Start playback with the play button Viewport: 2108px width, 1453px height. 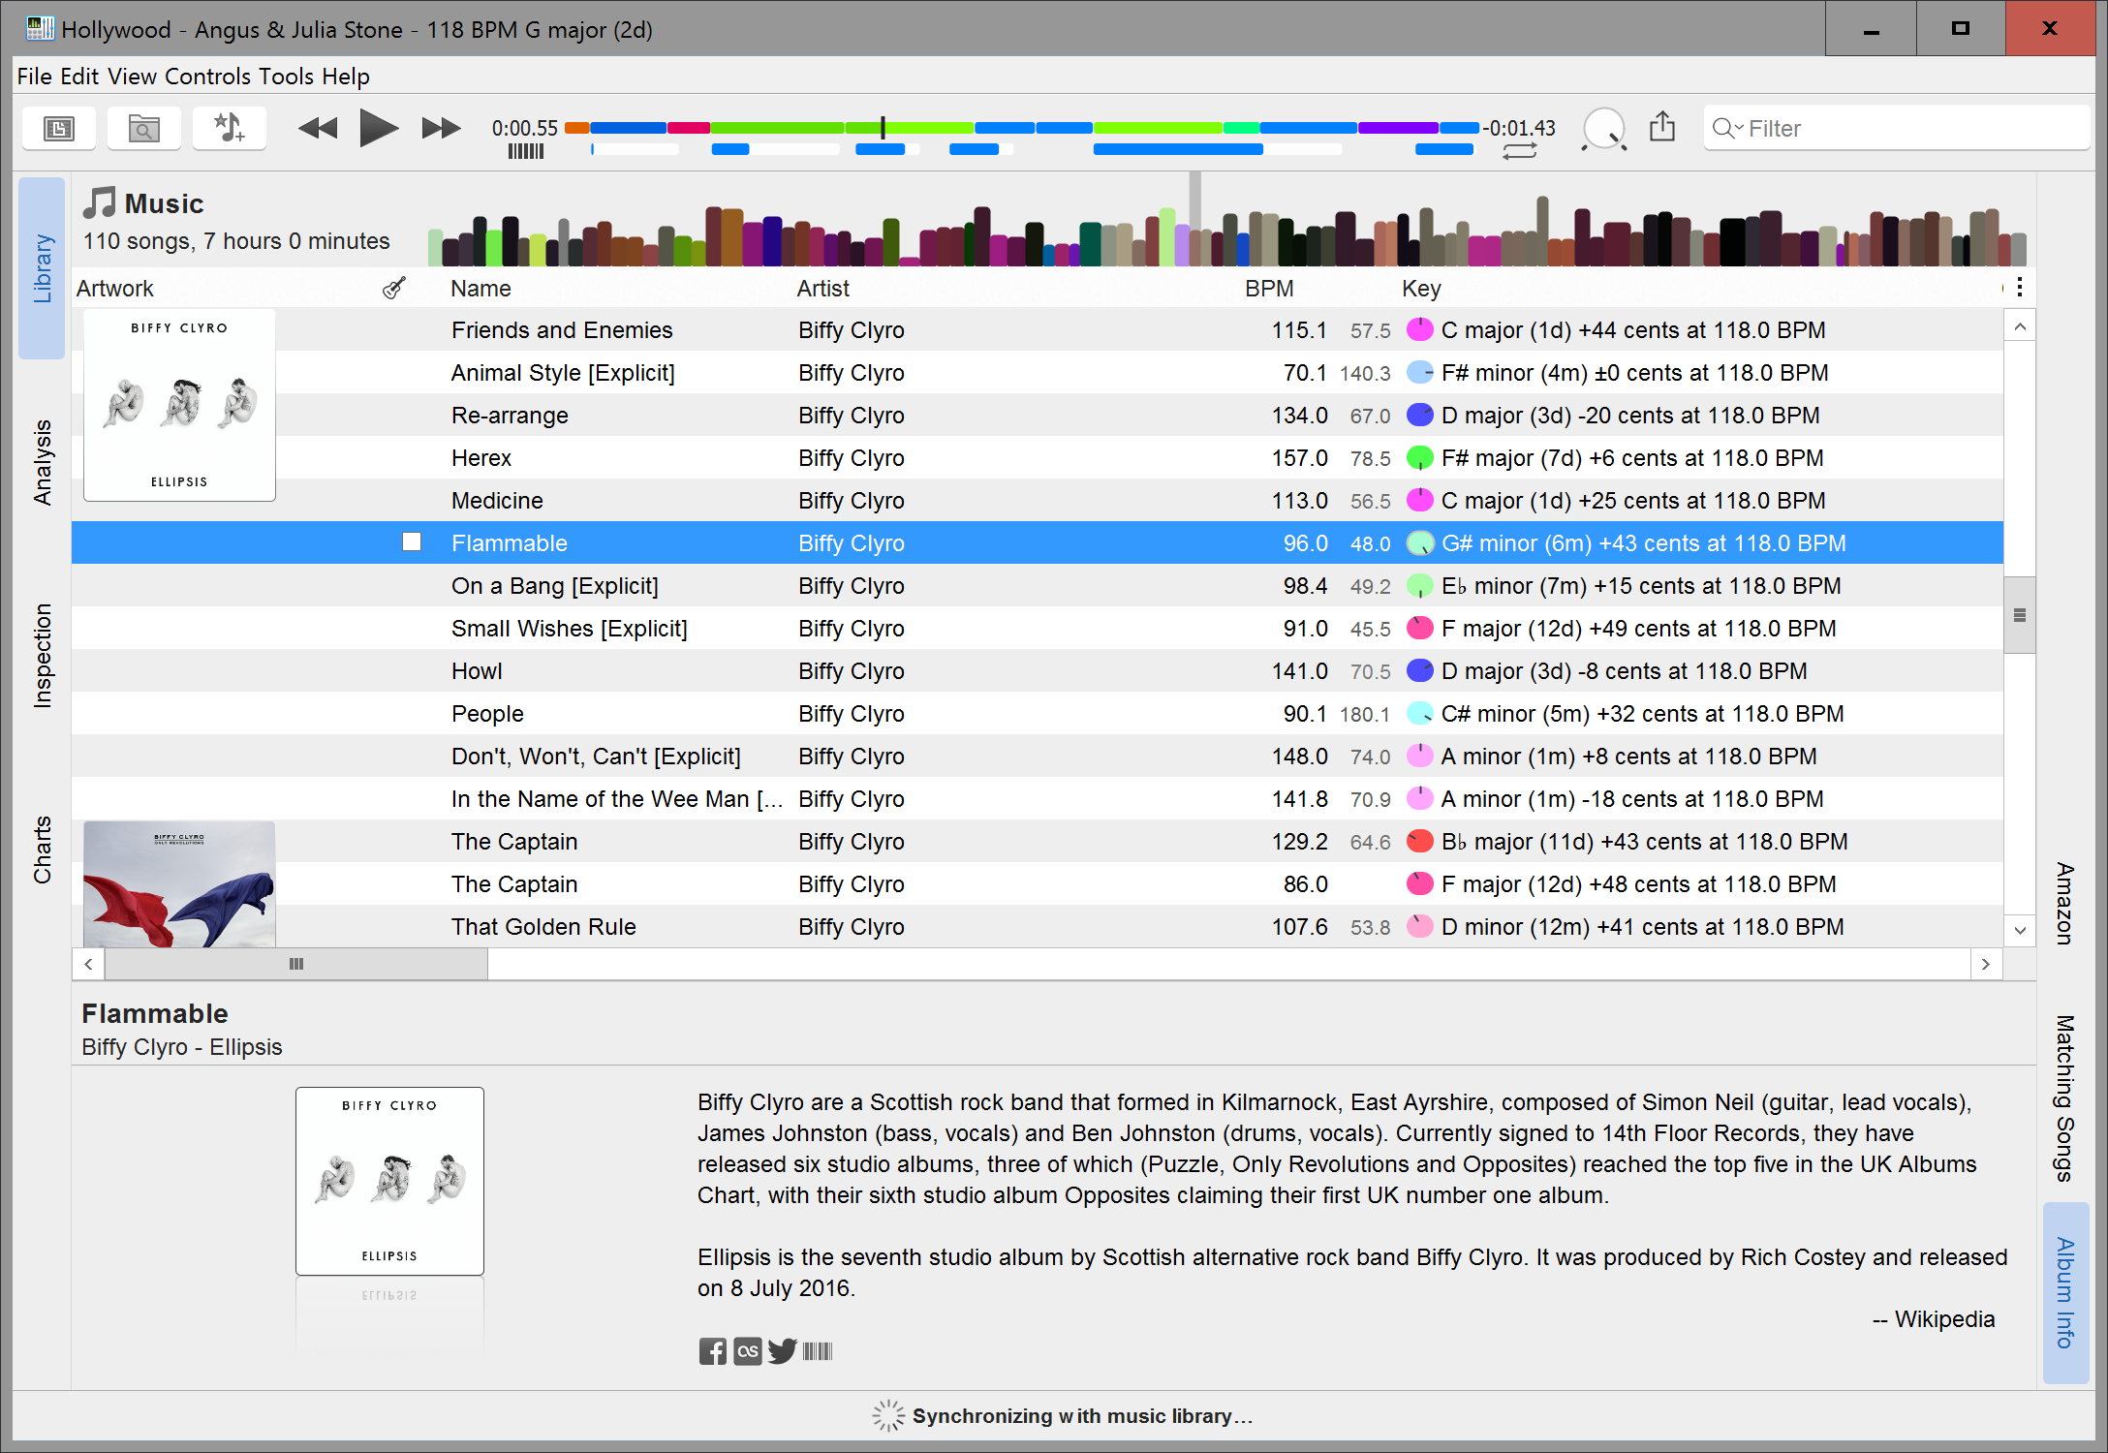pos(378,128)
